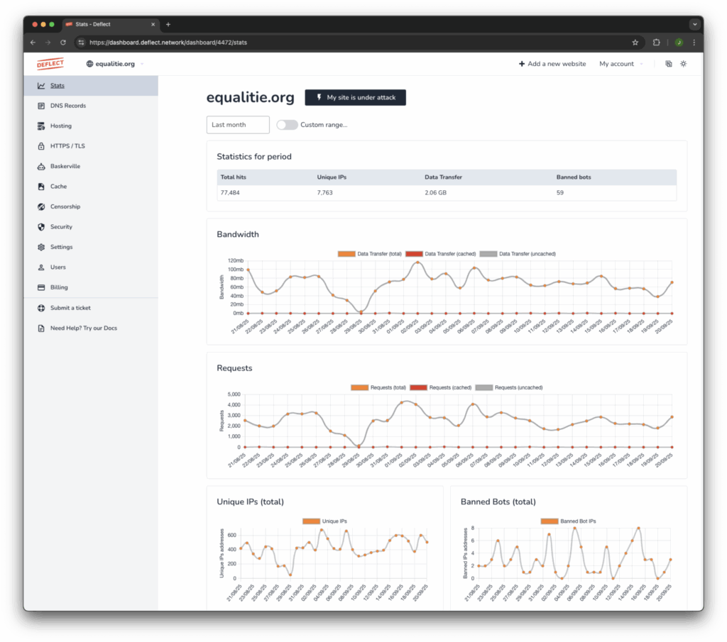Click the theme toggle sun icon
The height and width of the screenshot is (642, 727).
683,64
